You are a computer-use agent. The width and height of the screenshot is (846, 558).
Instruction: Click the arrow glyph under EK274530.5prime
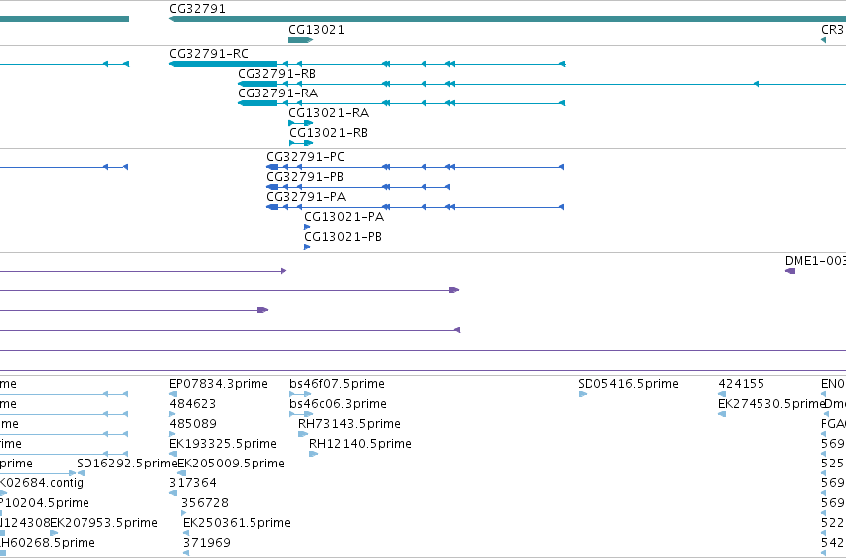[x=722, y=414]
